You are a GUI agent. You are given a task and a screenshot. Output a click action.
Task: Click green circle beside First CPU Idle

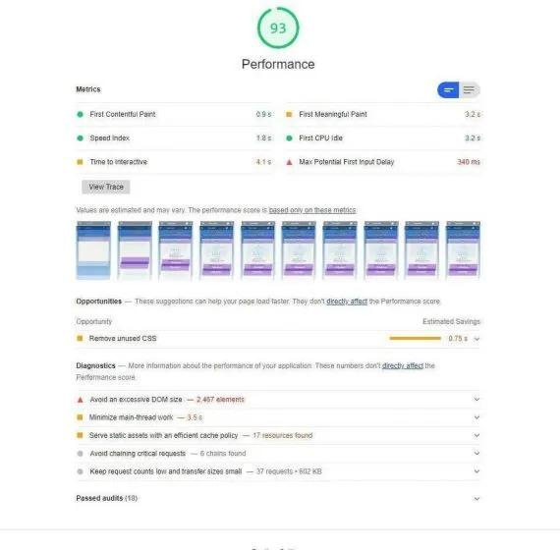(x=289, y=137)
